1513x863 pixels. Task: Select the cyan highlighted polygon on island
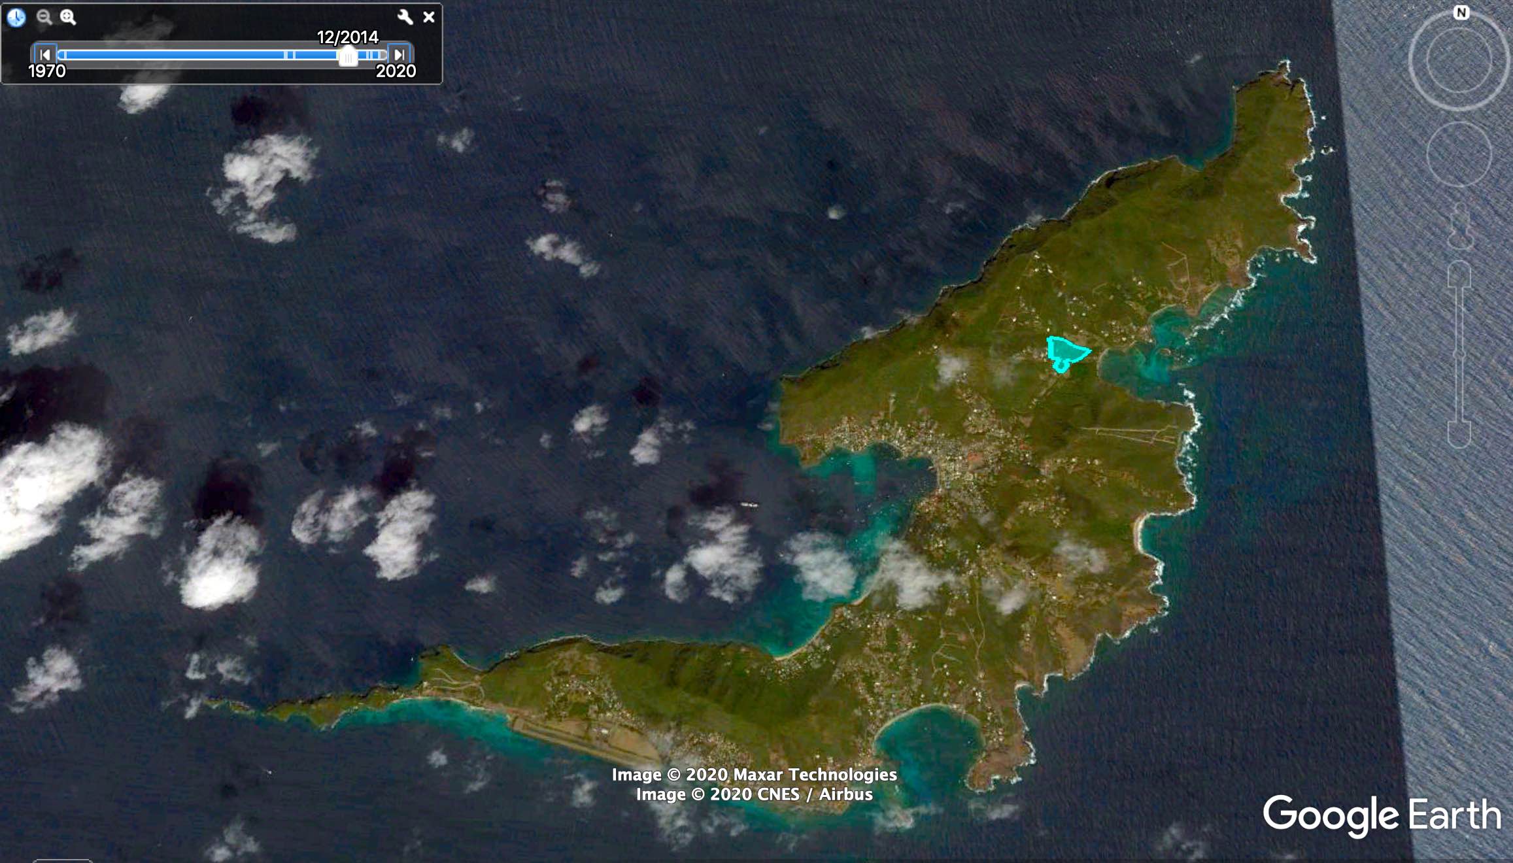pos(1066,352)
